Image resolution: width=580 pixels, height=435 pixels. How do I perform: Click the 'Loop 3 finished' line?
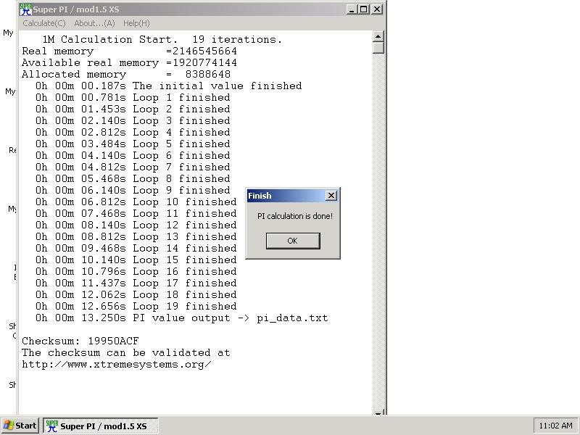(x=133, y=120)
